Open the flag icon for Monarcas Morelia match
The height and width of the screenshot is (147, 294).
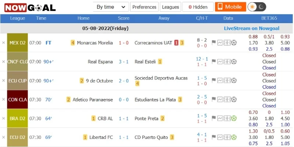(214, 43)
